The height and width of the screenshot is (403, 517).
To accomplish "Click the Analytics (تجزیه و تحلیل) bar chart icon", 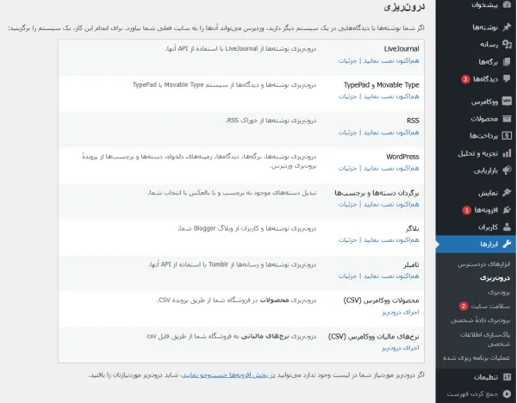I will 507,153.
